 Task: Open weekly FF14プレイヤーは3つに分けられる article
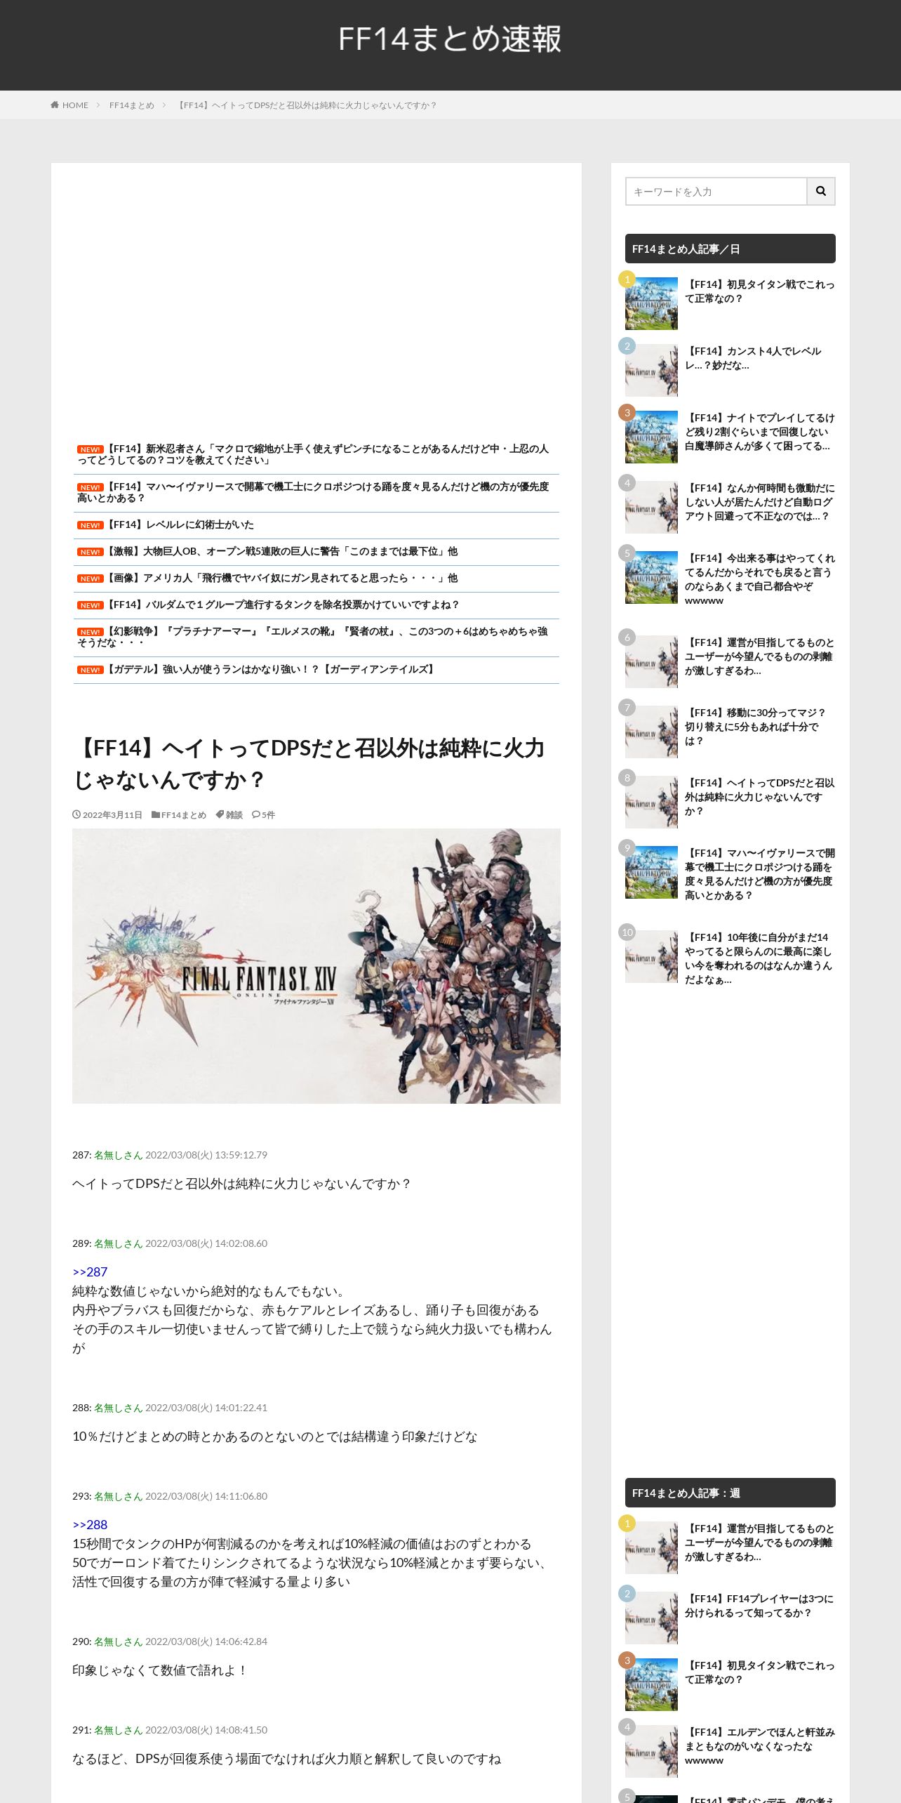(x=760, y=1606)
